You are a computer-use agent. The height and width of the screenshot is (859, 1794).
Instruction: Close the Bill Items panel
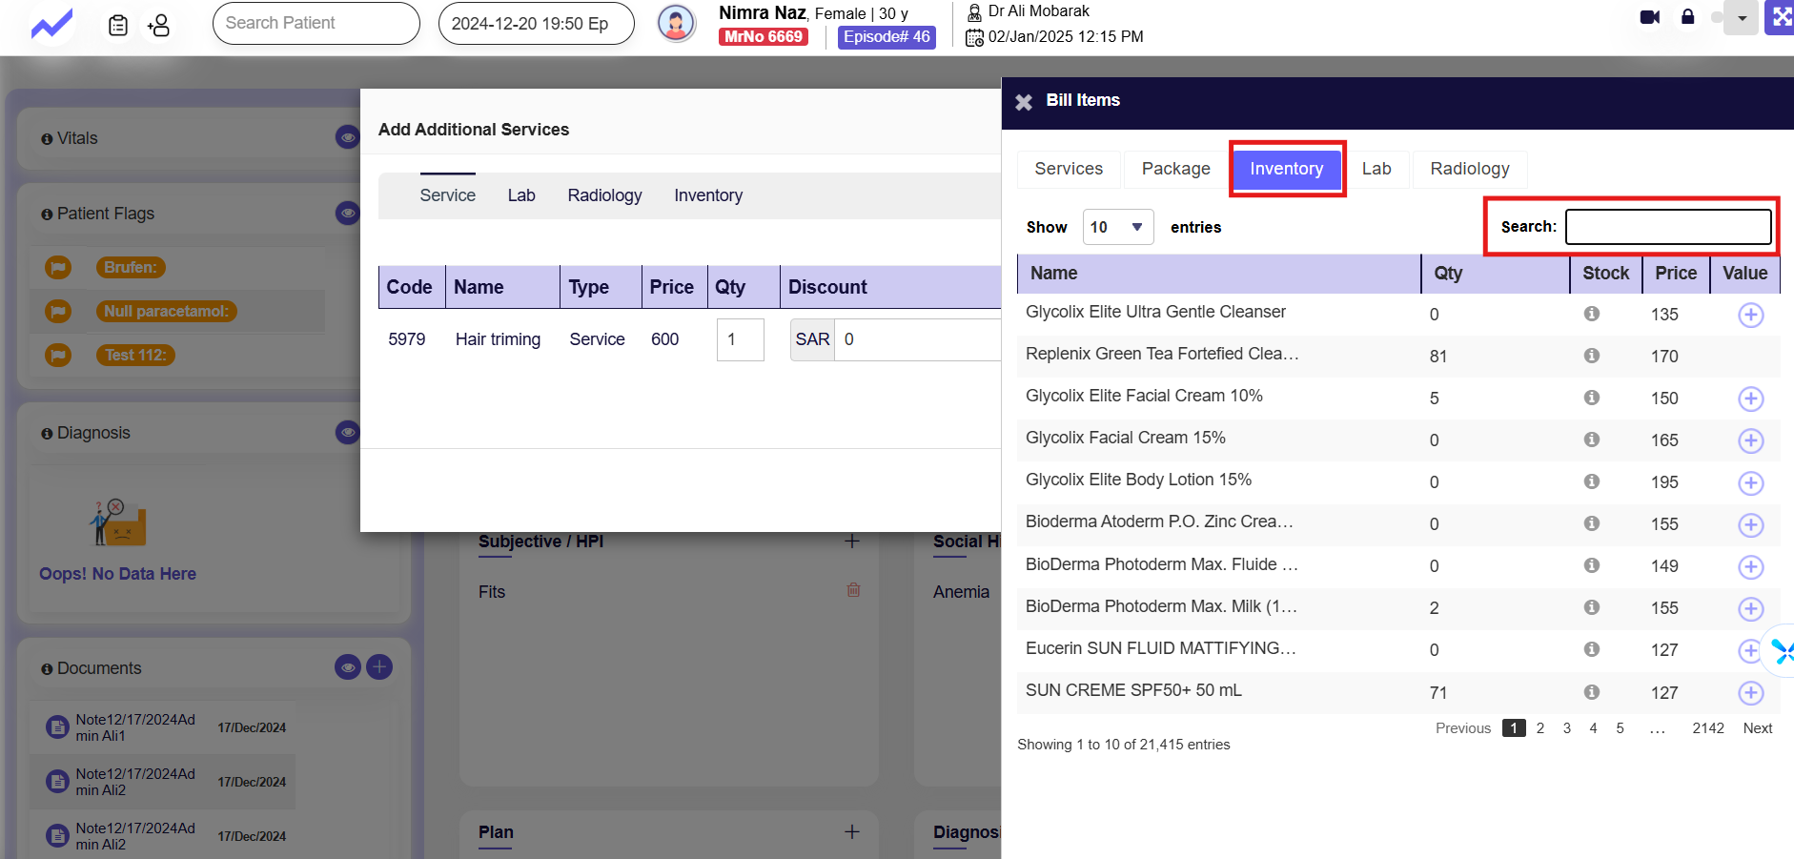(x=1024, y=102)
